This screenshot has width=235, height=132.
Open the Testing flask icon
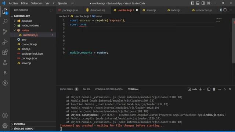coord(5,62)
